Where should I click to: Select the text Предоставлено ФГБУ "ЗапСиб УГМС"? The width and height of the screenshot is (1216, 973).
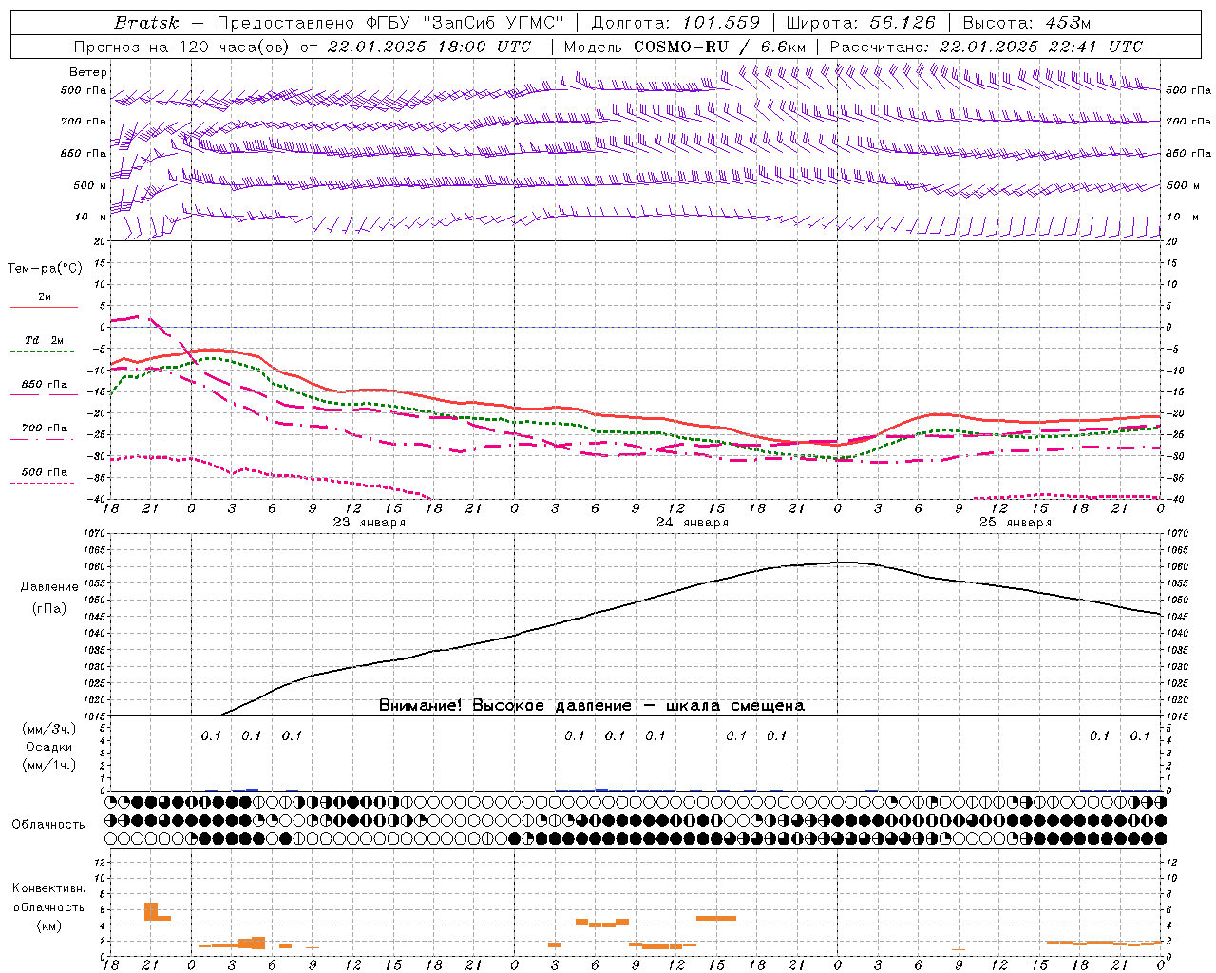(390, 23)
